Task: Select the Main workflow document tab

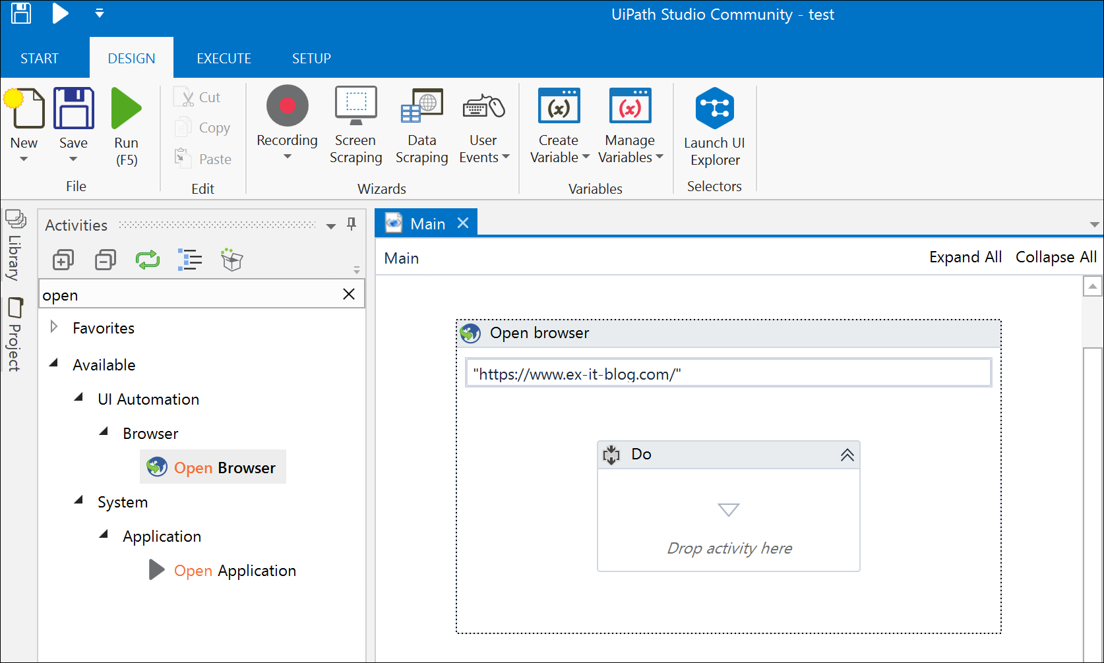Action: 427,223
